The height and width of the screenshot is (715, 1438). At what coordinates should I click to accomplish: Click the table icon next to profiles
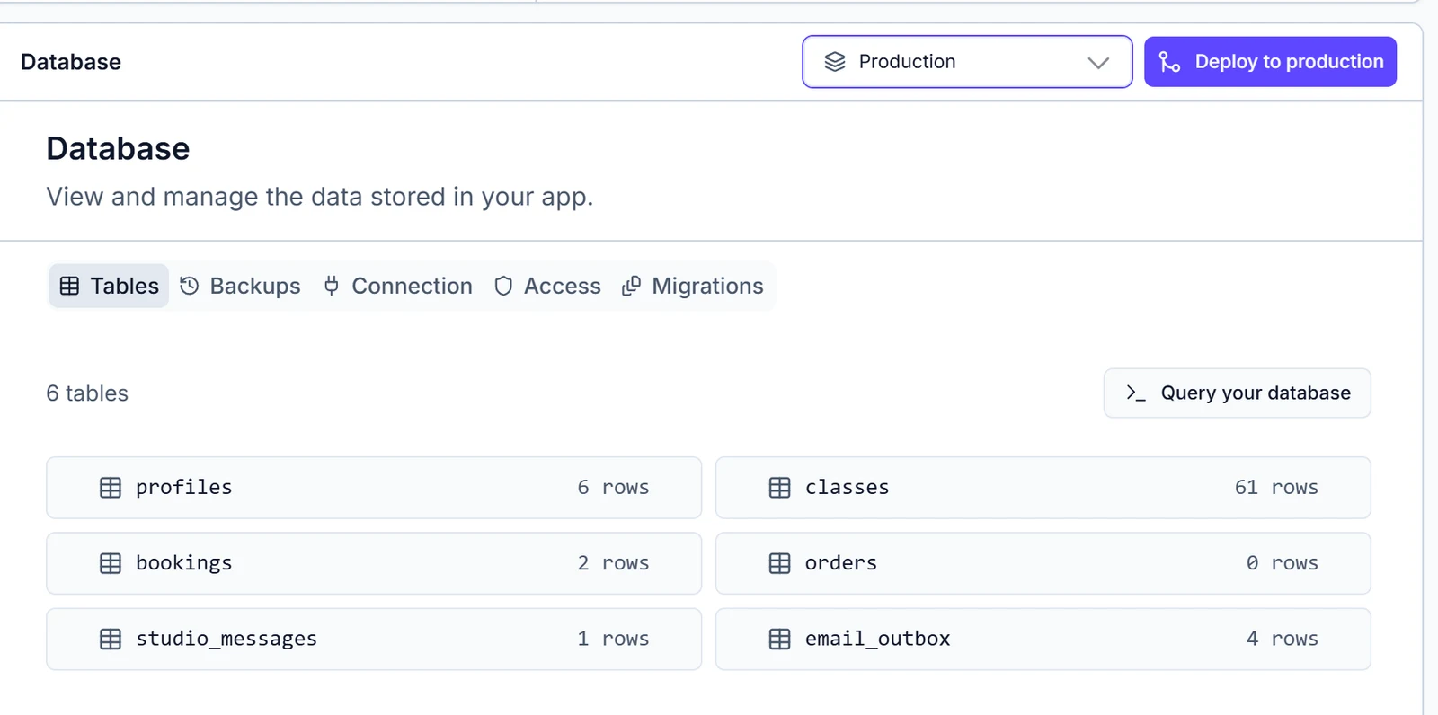pos(111,488)
